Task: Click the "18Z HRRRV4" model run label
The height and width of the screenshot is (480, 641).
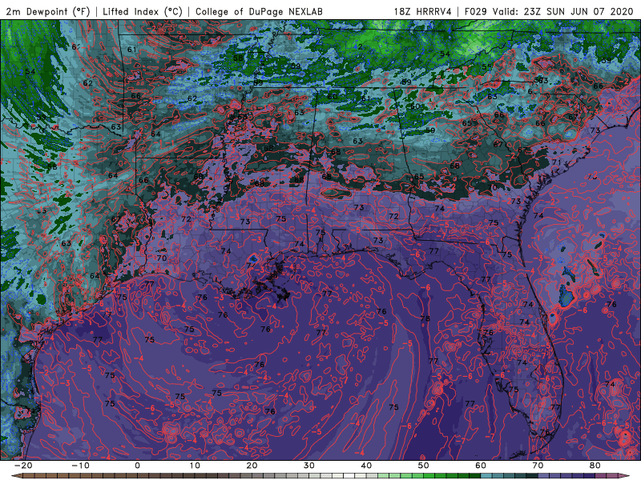Action: click(x=423, y=11)
